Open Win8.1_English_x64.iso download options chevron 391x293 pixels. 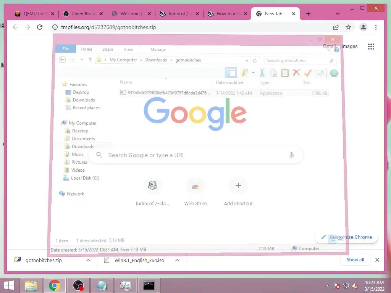click(177, 260)
